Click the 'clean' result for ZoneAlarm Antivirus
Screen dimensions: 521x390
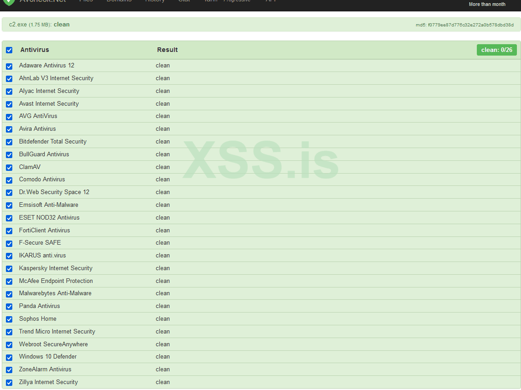[x=163, y=369]
